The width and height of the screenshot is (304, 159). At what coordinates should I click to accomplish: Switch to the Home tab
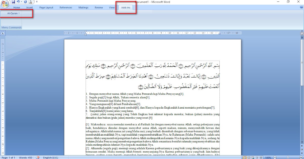17,8
